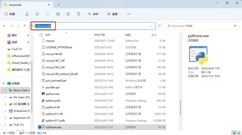The image size is (242, 135).
Task: Click the pre_uninstall.bat file icon
Action: pyautogui.click(x=43, y=80)
